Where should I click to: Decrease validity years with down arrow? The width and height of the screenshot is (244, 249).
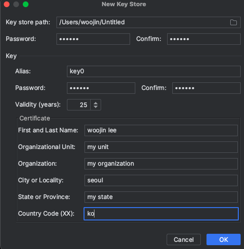pyautogui.click(x=95, y=107)
